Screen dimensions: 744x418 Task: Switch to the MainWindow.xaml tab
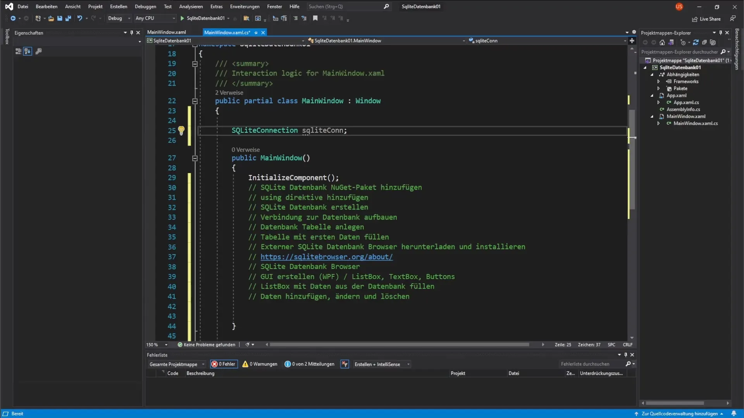(x=167, y=32)
